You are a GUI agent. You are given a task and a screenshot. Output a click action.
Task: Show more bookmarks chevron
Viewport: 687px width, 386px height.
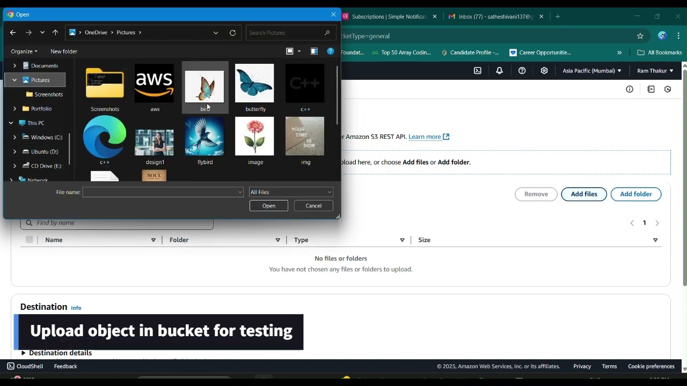click(x=619, y=53)
